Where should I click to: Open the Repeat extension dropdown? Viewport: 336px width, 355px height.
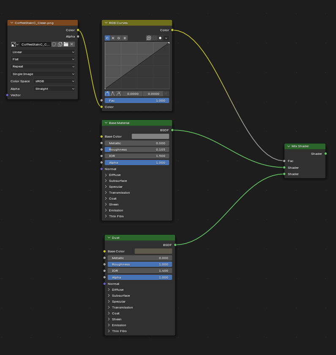[43, 67]
